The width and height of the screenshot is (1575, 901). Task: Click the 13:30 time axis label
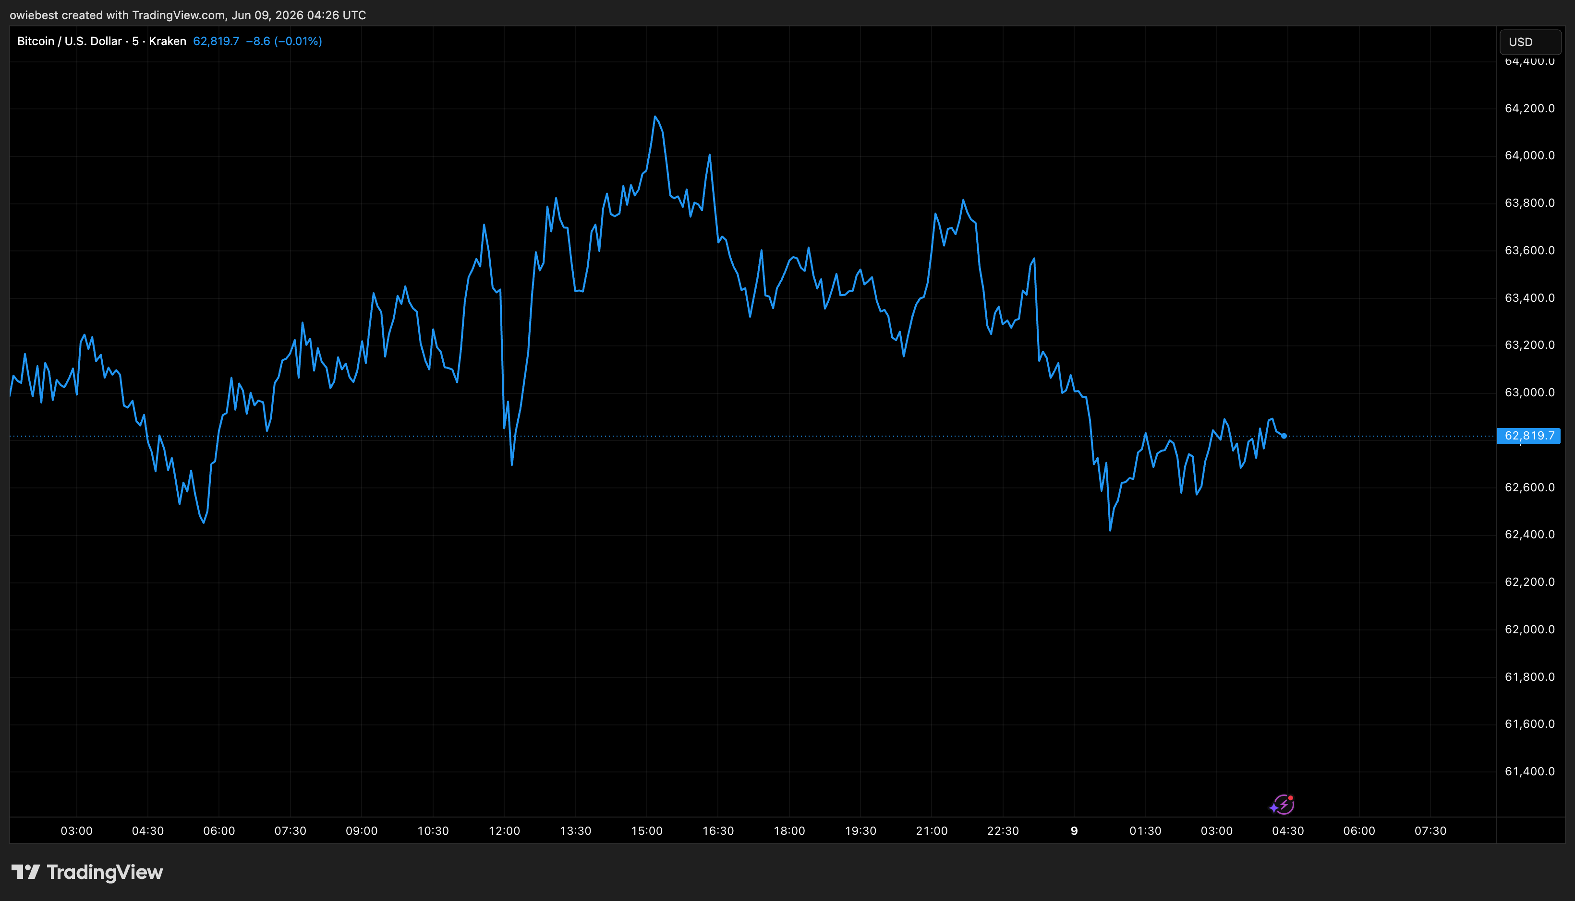pyautogui.click(x=575, y=830)
